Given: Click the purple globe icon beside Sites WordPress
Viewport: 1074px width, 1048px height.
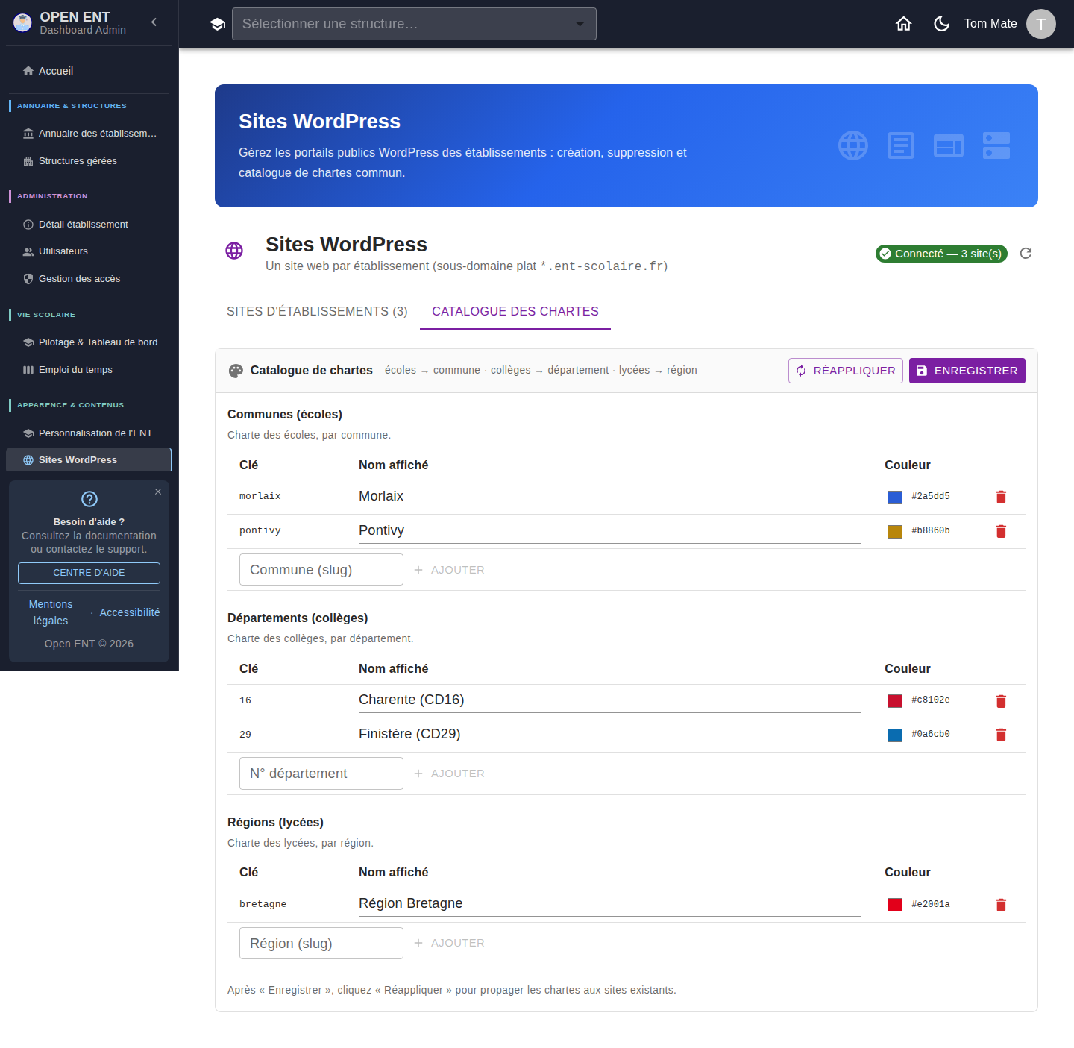Looking at the screenshot, I should [234, 251].
